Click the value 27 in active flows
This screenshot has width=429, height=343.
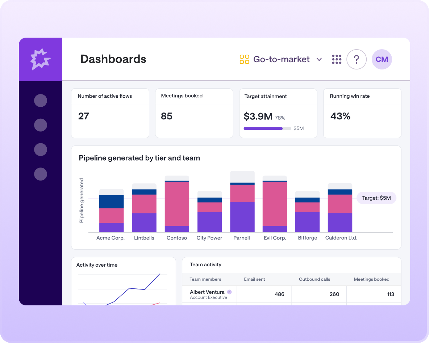pyautogui.click(x=84, y=116)
